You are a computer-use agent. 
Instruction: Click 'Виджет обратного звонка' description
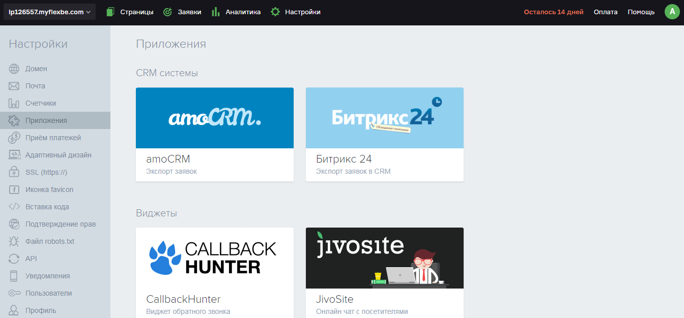(x=188, y=311)
